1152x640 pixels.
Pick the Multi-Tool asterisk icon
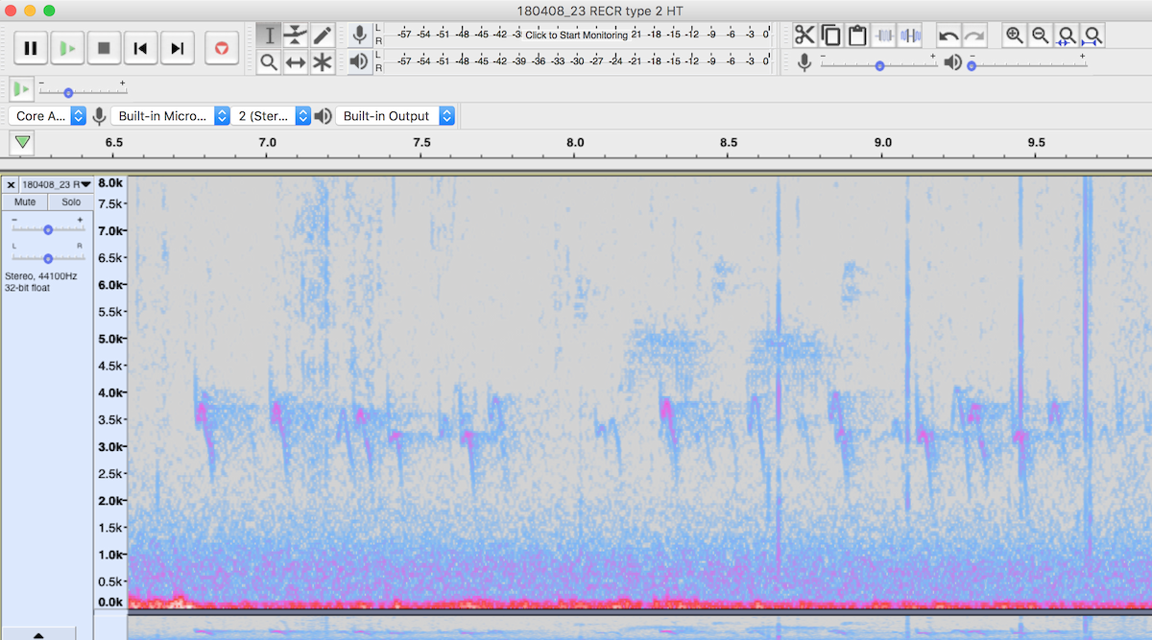coord(322,62)
